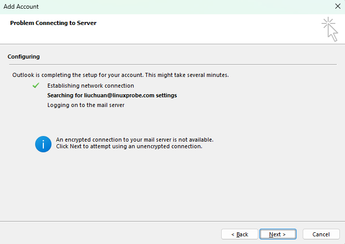Select the Establishing network connection step
This screenshot has width=345, height=244.
coord(91,86)
